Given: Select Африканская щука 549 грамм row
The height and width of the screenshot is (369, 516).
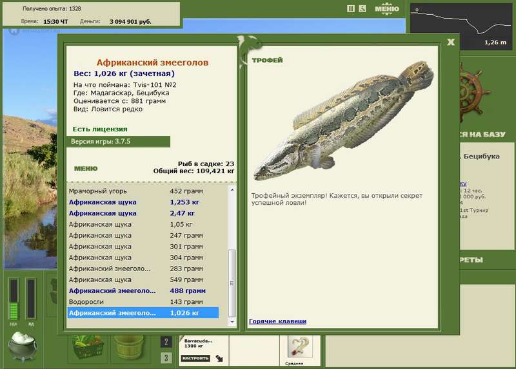Looking at the screenshot, I should (143, 279).
